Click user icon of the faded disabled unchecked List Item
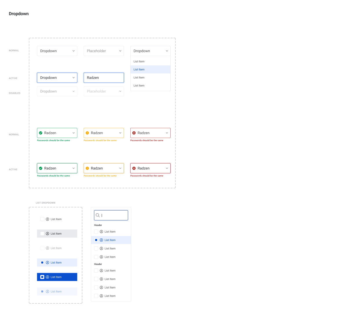The width and height of the screenshot is (347, 309). pos(48,248)
